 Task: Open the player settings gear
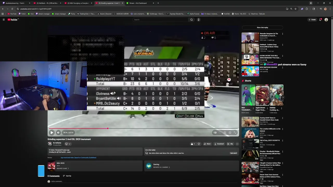pyautogui.click(x=225, y=132)
